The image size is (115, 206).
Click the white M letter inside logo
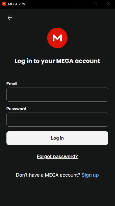57,38
